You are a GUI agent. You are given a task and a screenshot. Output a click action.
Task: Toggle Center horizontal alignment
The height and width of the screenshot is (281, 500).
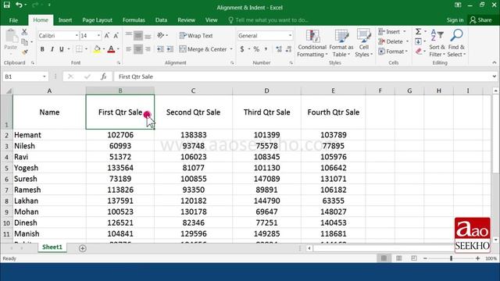[138, 49]
